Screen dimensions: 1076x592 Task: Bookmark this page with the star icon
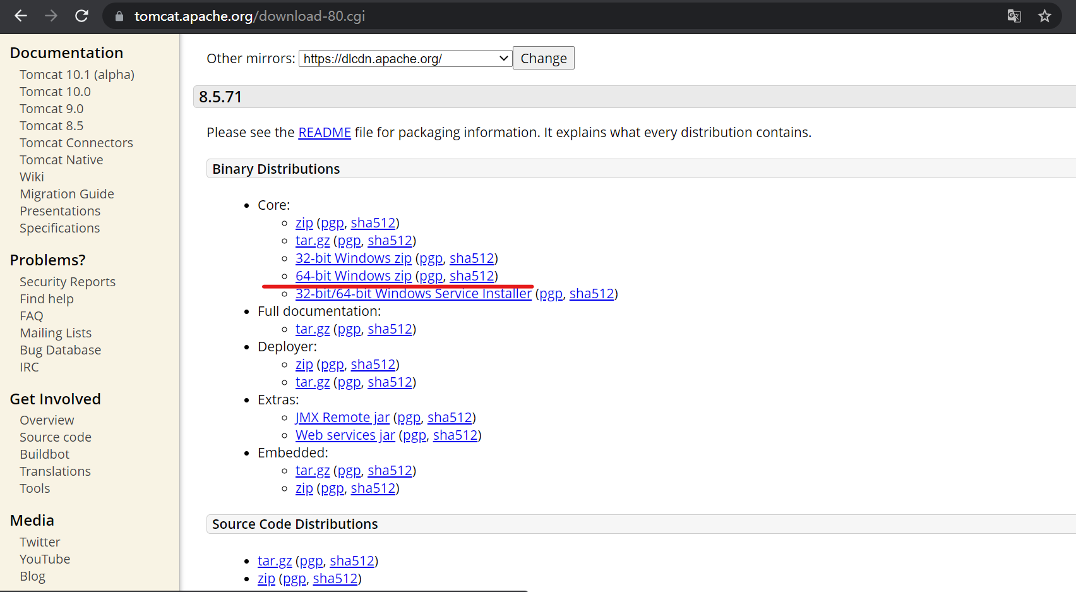coord(1044,16)
